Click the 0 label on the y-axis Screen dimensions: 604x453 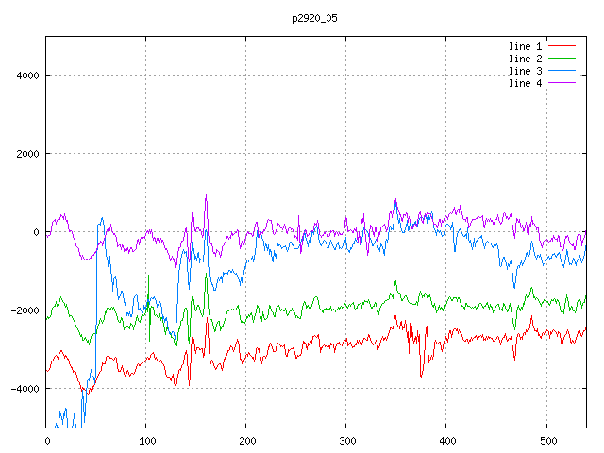(36, 232)
